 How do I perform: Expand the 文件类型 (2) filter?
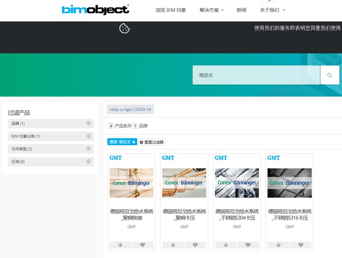[x=51, y=149]
